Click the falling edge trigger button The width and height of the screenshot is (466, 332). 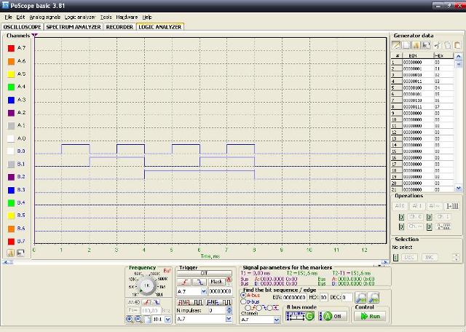[200, 281]
